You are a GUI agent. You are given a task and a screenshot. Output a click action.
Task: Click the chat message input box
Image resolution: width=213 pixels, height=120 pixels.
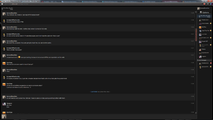[x=101, y=116]
